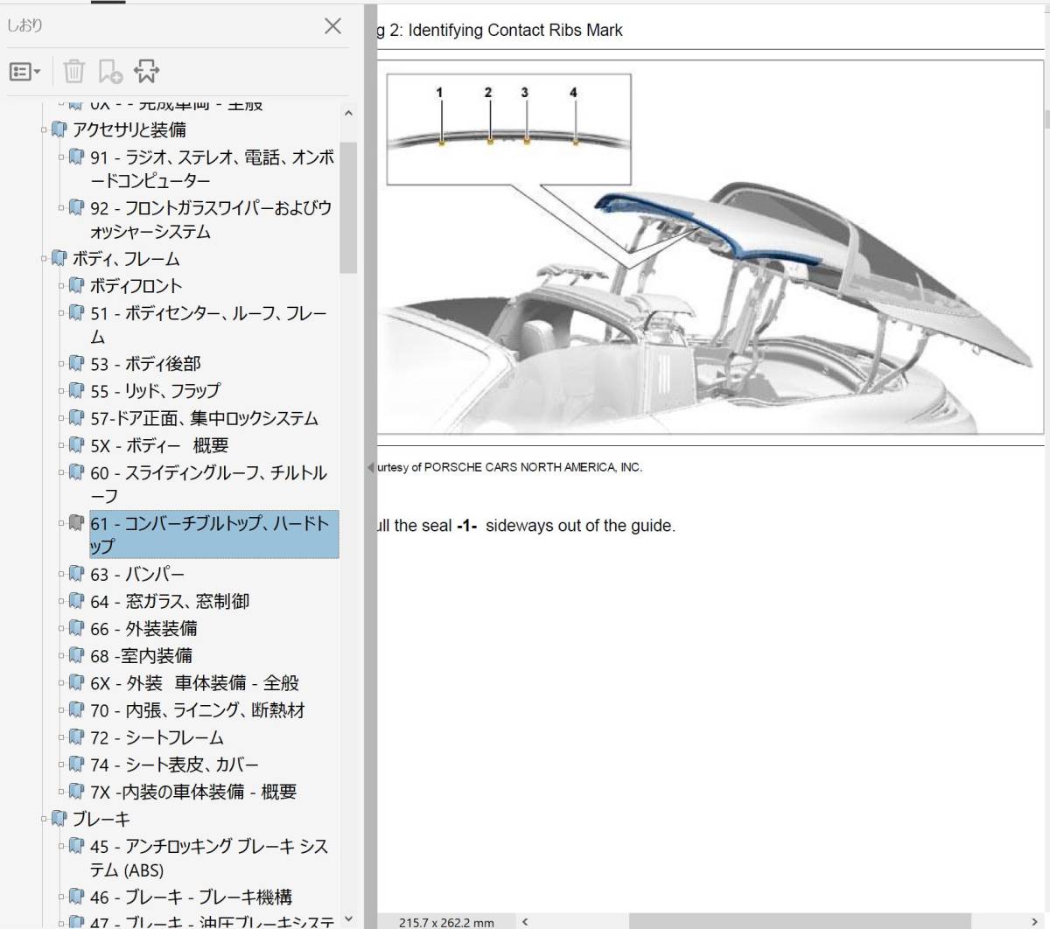Open 64 - 窓ガラス、窓制御 bookmark

[x=170, y=602]
